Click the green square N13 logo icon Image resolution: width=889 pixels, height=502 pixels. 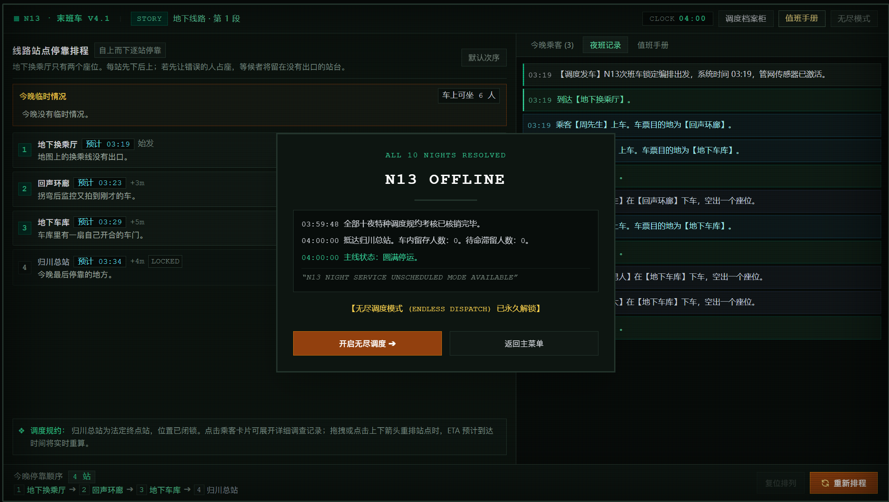pyautogui.click(x=17, y=19)
